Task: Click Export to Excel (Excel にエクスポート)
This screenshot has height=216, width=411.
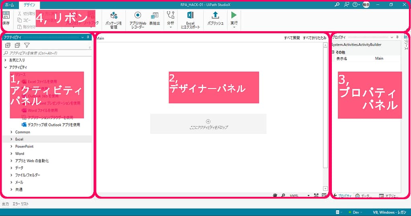Action: point(190,16)
